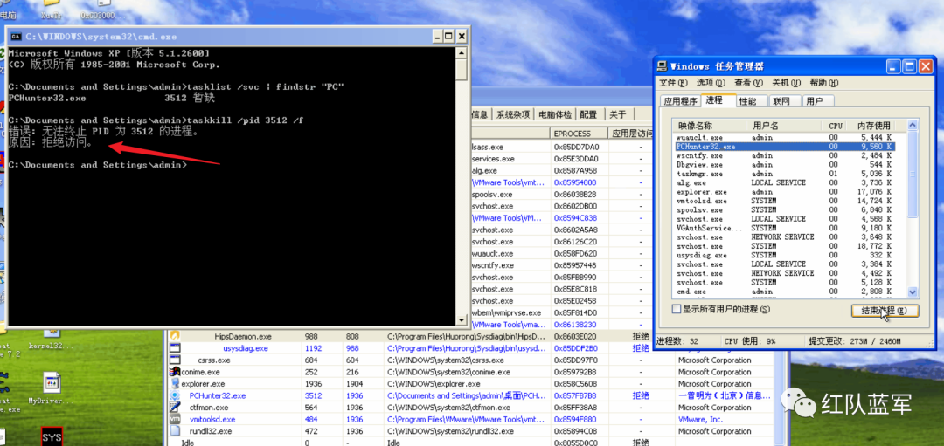Select spoolsv.exe row in Task Manager

point(785,209)
